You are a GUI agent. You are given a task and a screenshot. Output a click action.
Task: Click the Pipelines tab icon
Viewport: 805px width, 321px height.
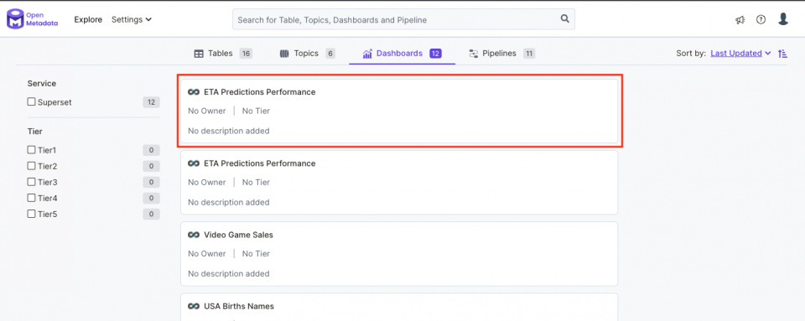tap(473, 54)
